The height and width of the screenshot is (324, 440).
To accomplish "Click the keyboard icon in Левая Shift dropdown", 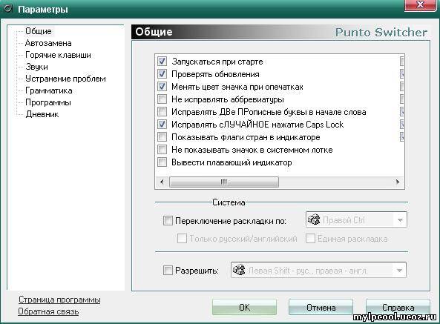I will 239,270.
